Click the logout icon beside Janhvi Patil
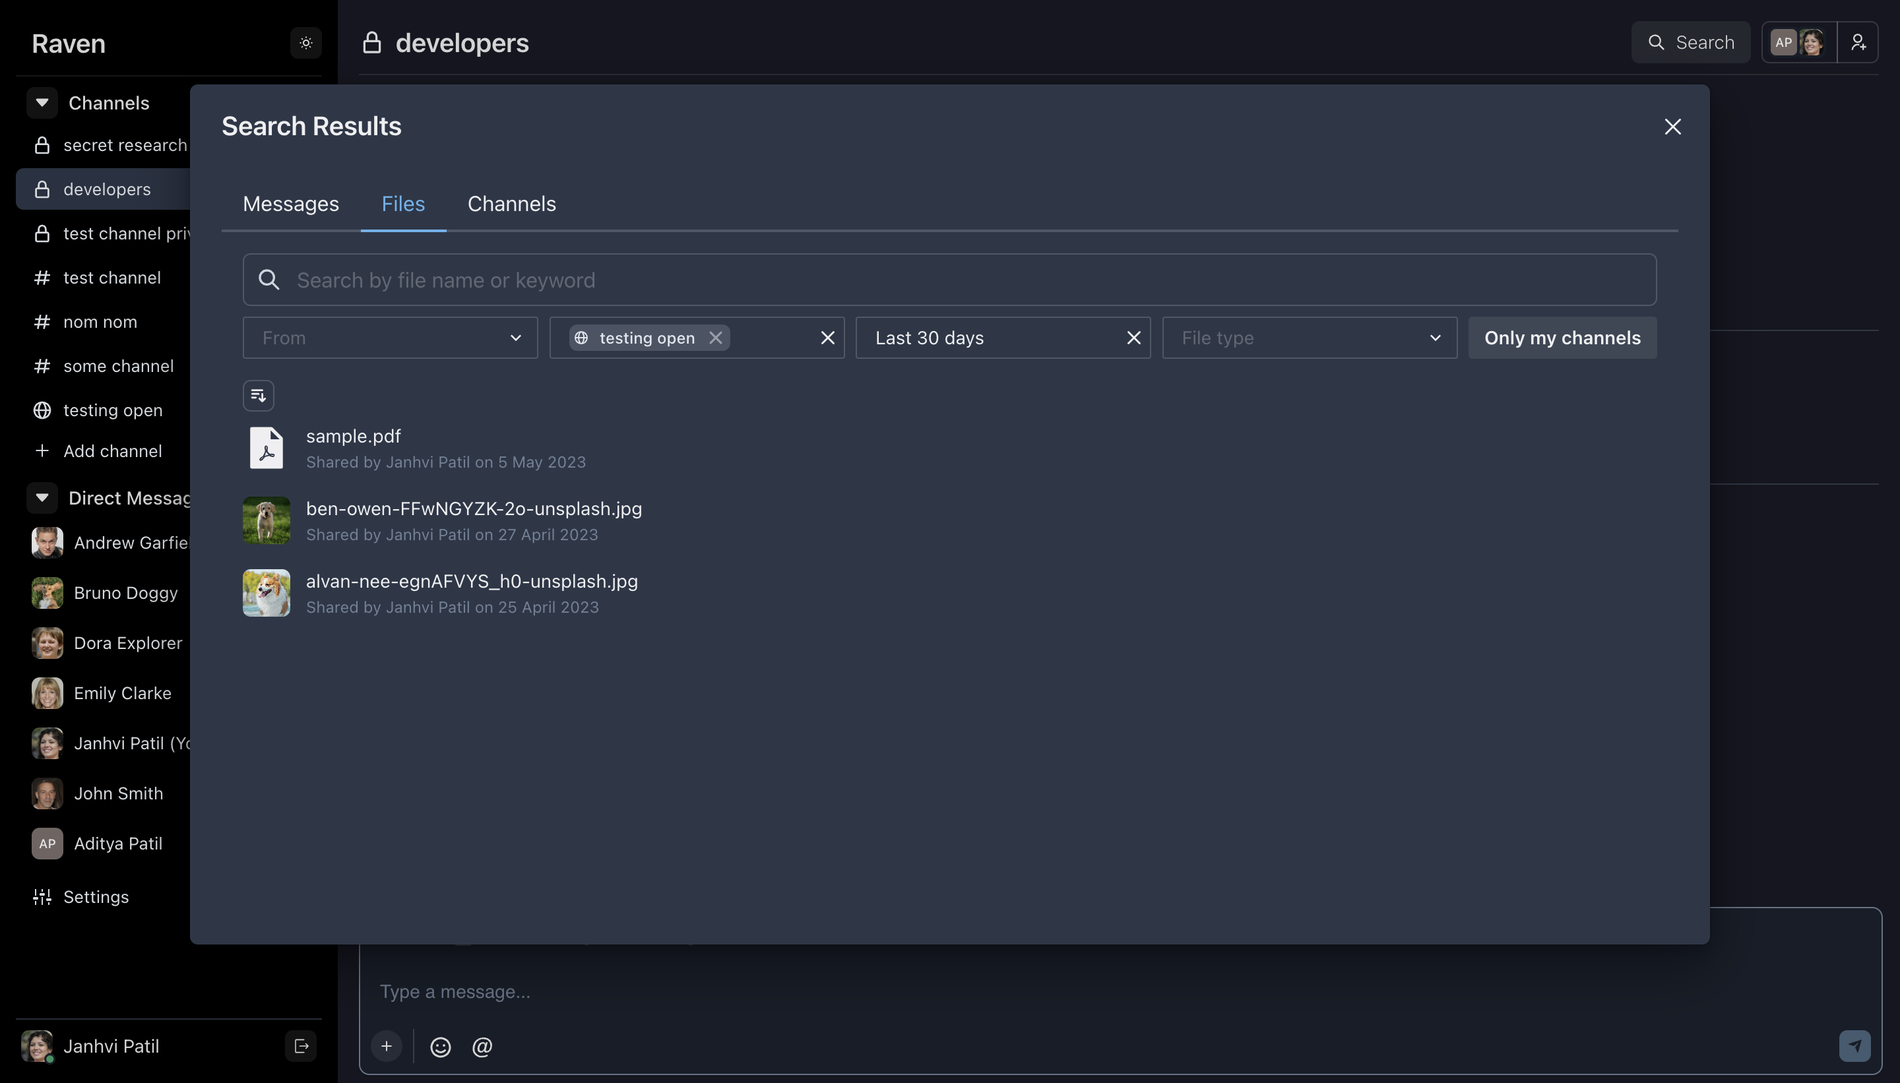 point(301,1046)
